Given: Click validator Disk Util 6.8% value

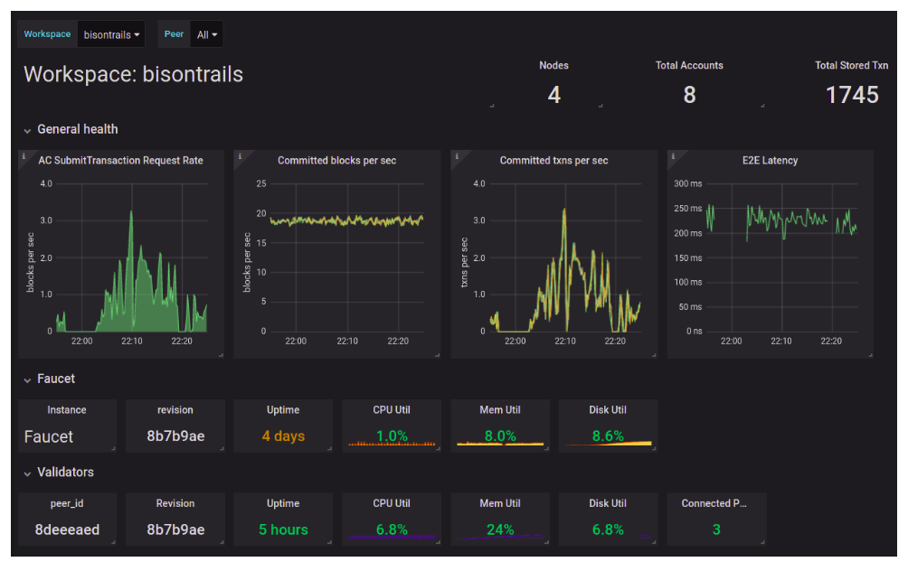Looking at the screenshot, I should coord(608,530).
